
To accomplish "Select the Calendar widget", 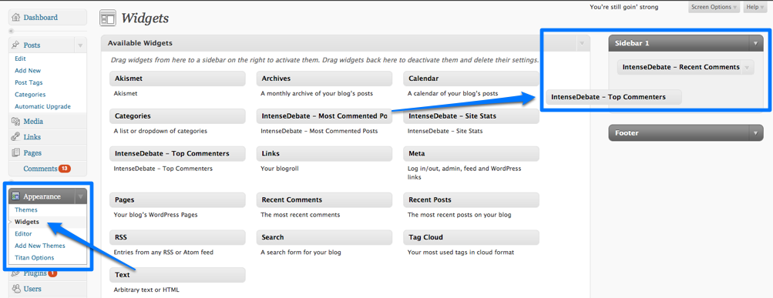I will coord(472,79).
